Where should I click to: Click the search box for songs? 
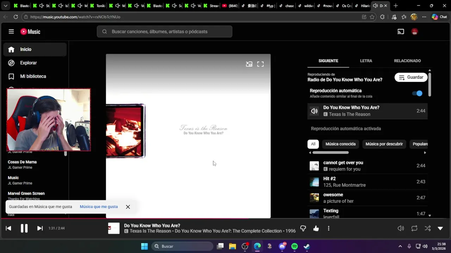165,32
